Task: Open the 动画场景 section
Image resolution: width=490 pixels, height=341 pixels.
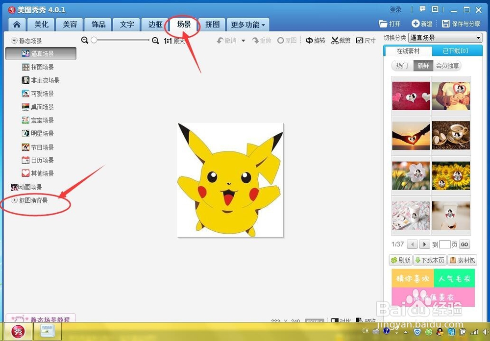Action: (x=26, y=187)
